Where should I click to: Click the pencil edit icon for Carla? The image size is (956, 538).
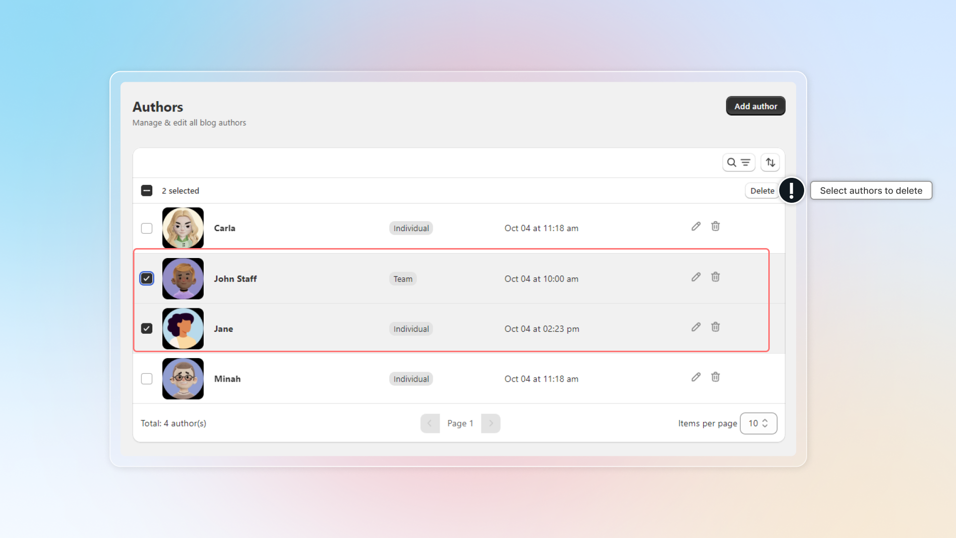point(696,227)
